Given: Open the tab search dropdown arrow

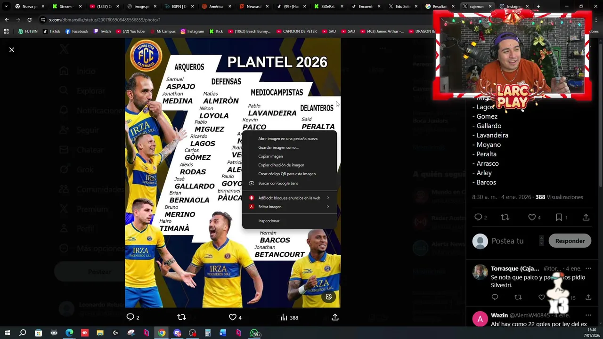Looking at the screenshot, I should click(x=6, y=7).
